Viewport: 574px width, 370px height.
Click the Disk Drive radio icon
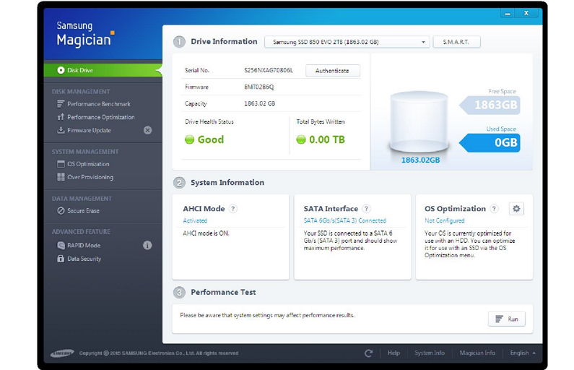point(61,70)
